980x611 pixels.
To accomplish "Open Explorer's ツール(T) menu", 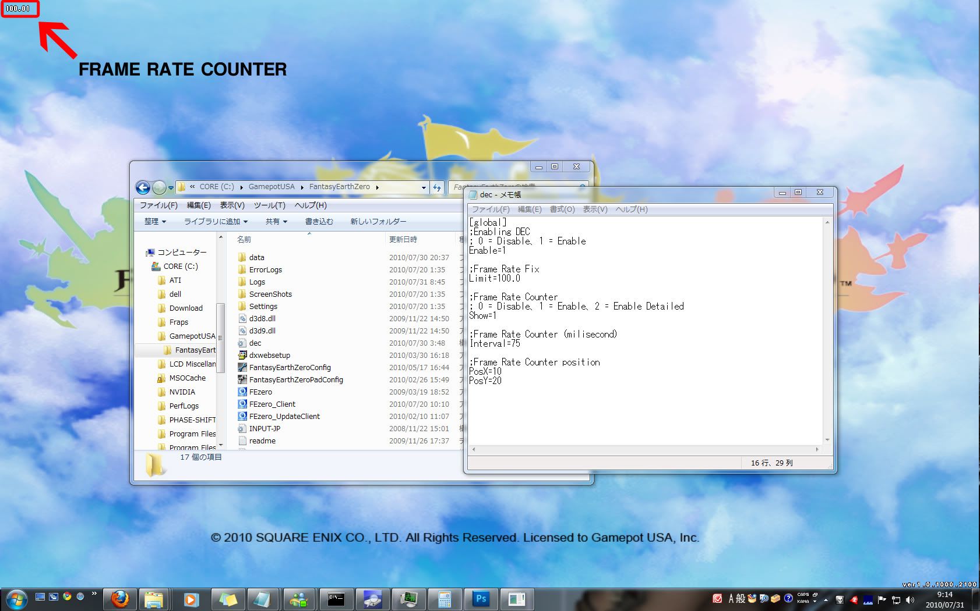I will pyautogui.click(x=269, y=205).
